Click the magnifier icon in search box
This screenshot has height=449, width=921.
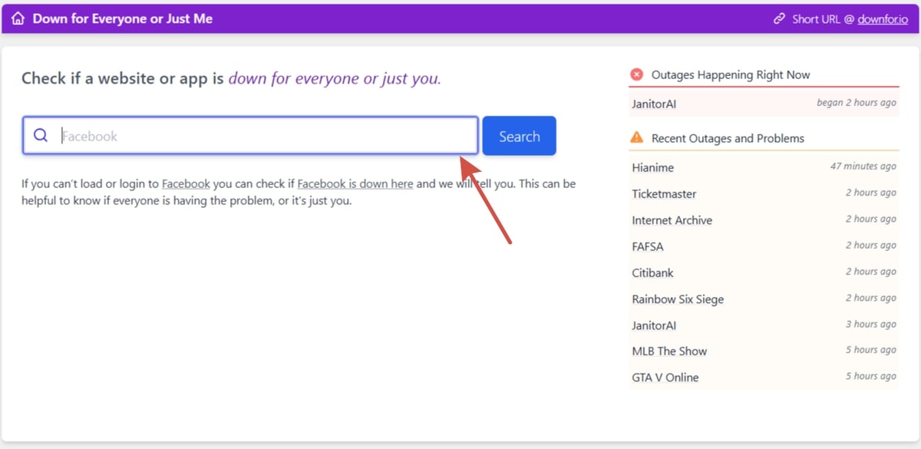41,136
